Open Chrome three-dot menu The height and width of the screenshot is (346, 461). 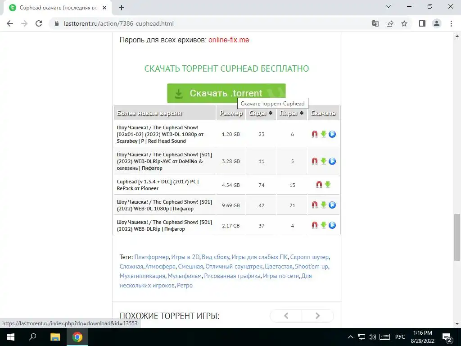(451, 23)
